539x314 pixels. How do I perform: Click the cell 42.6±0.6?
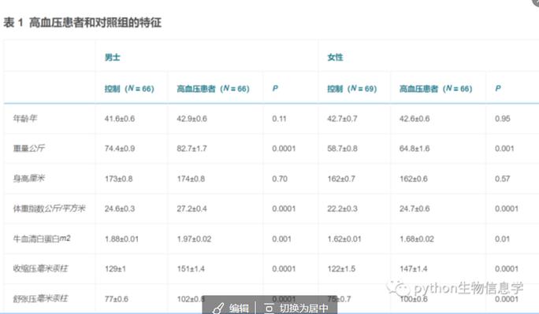(x=414, y=119)
